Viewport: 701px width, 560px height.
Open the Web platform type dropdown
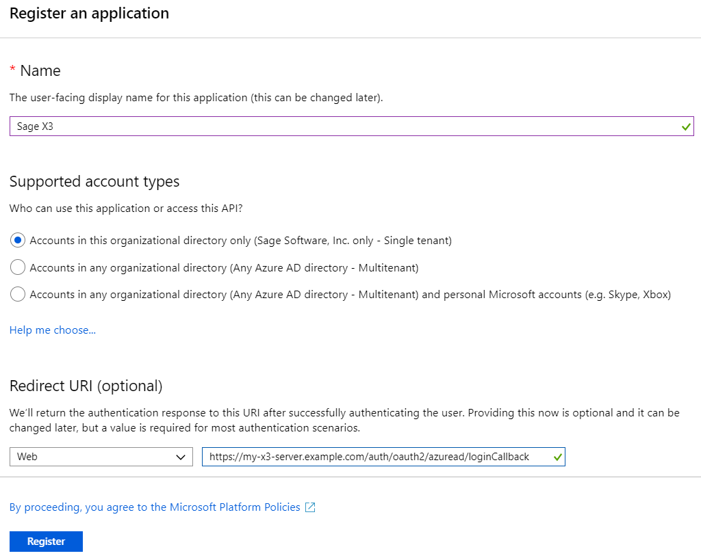click(101, 457)
